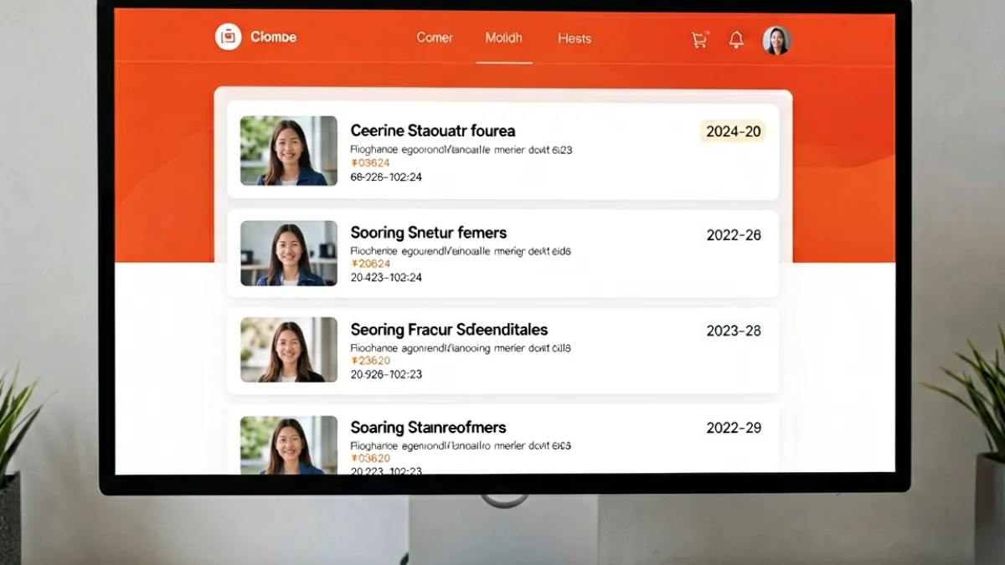Click the highlighted 2024-20 badge

[733, 131]
